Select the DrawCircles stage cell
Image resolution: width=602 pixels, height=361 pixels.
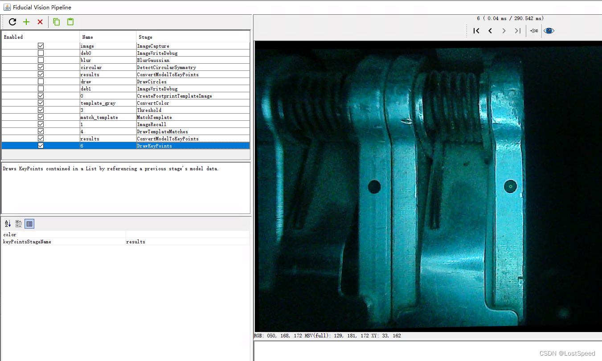193,82
